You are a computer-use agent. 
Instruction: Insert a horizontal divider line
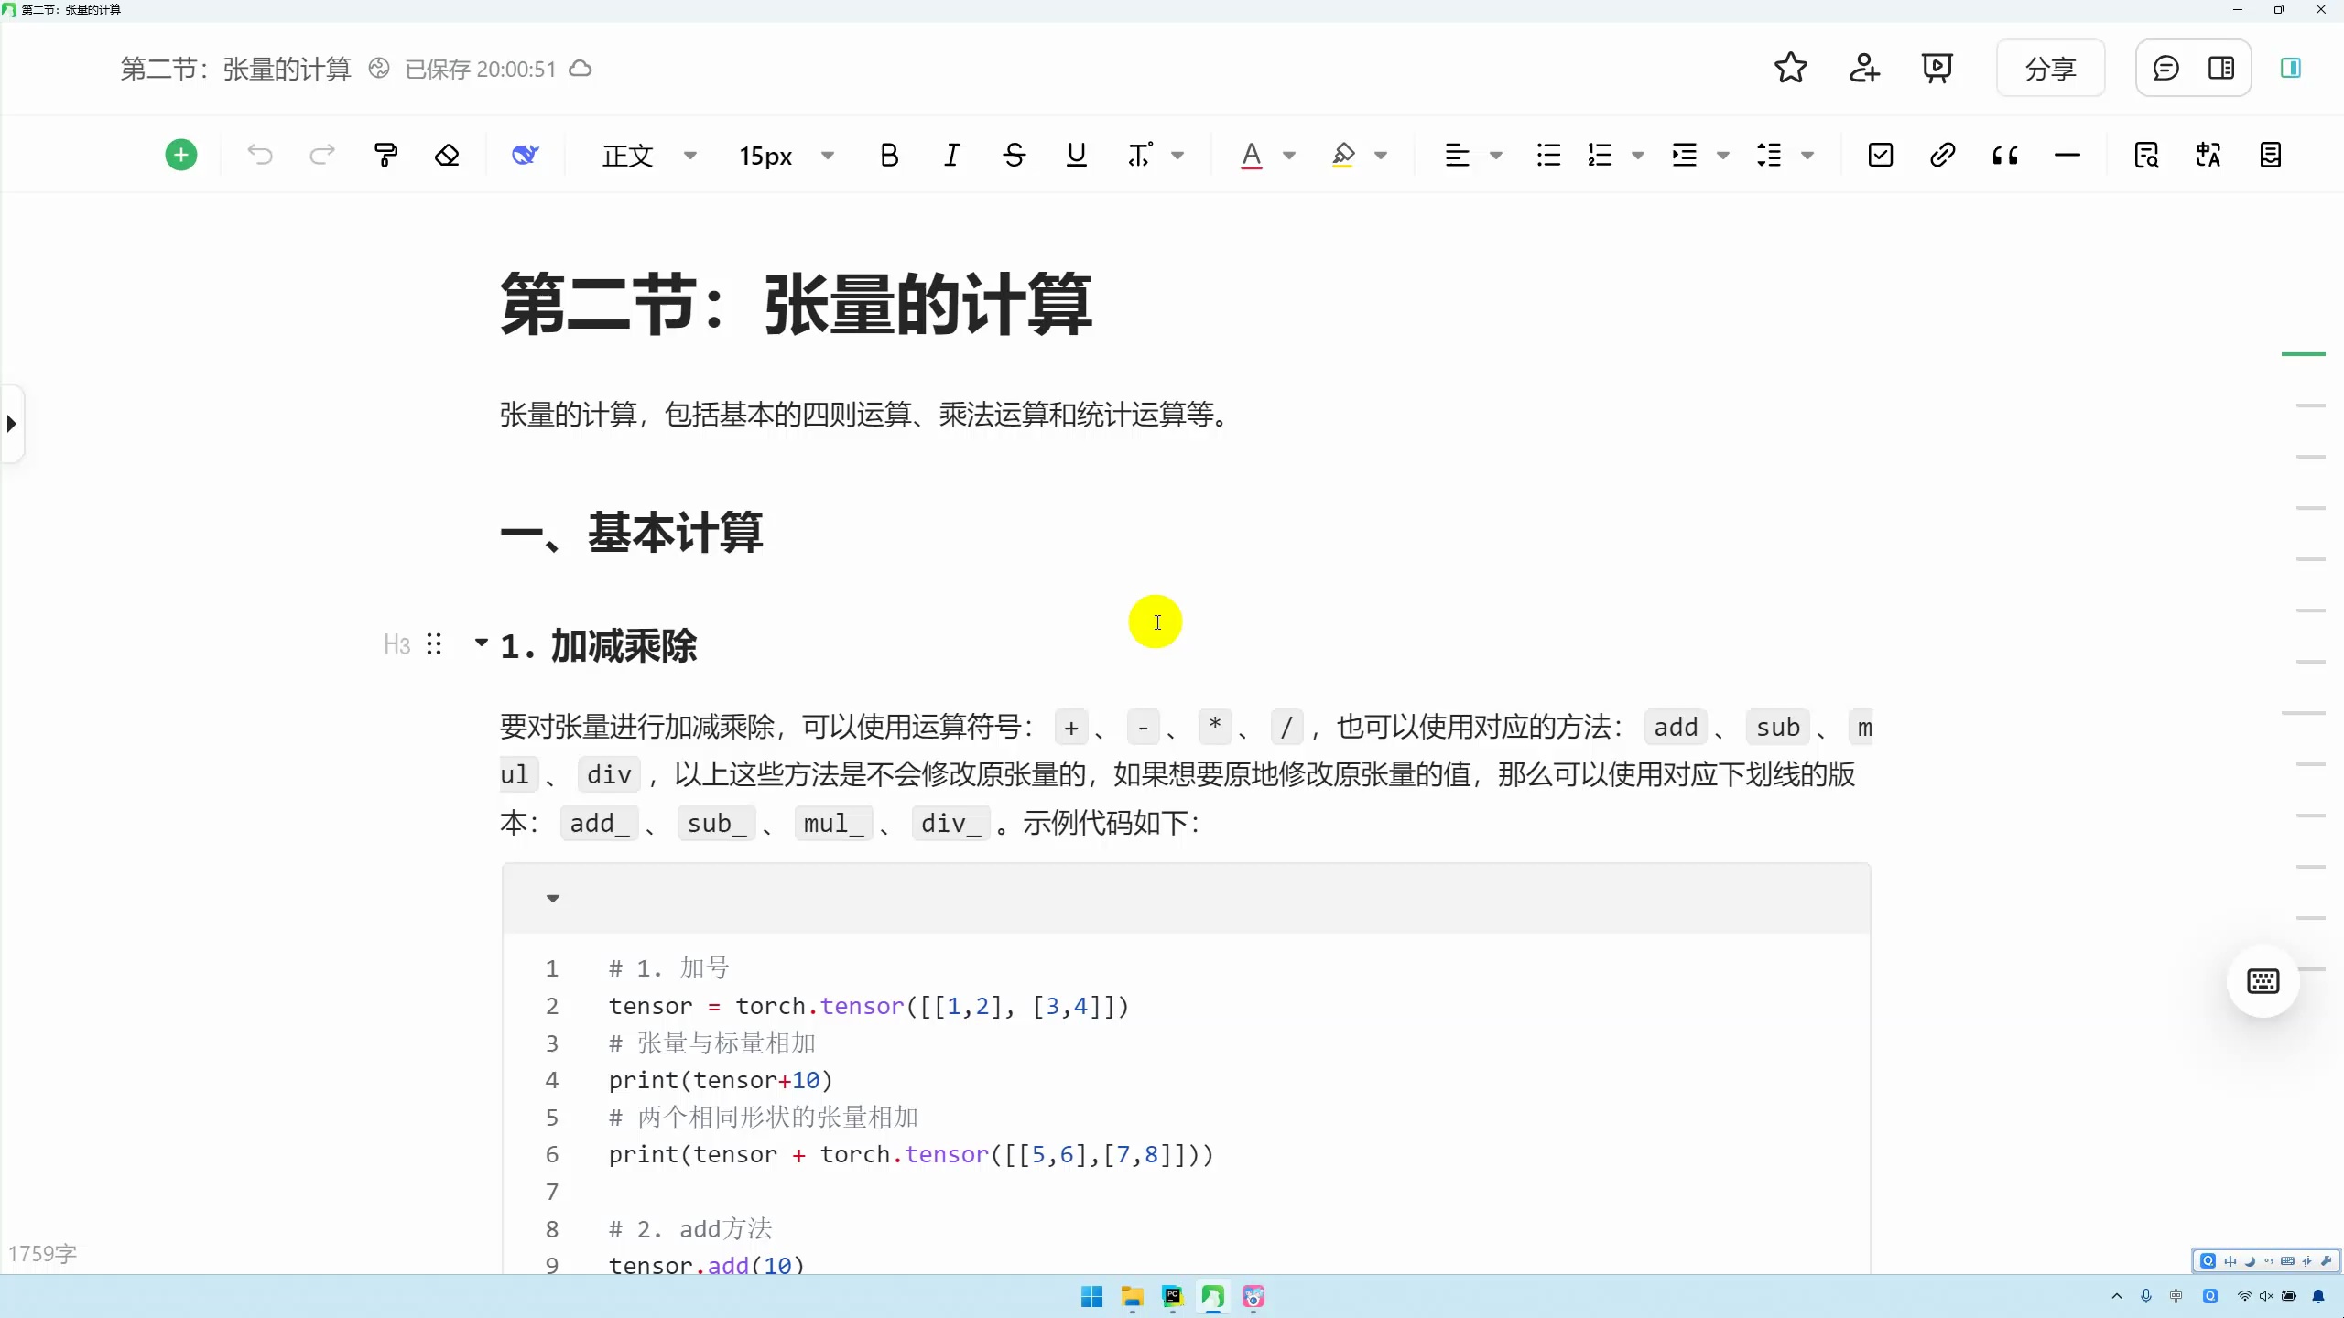(2067, 155)
